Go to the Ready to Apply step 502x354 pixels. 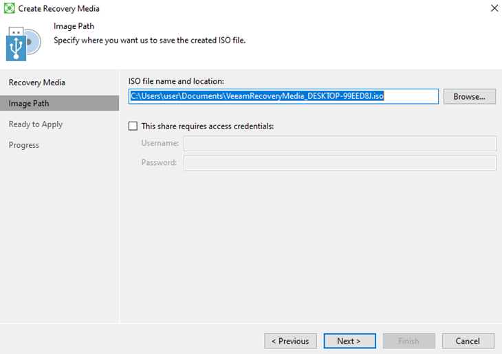pos(36,124)
